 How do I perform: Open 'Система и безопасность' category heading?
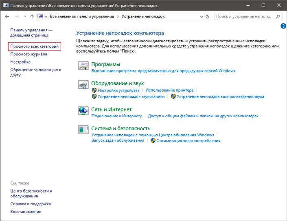[120, 129]
